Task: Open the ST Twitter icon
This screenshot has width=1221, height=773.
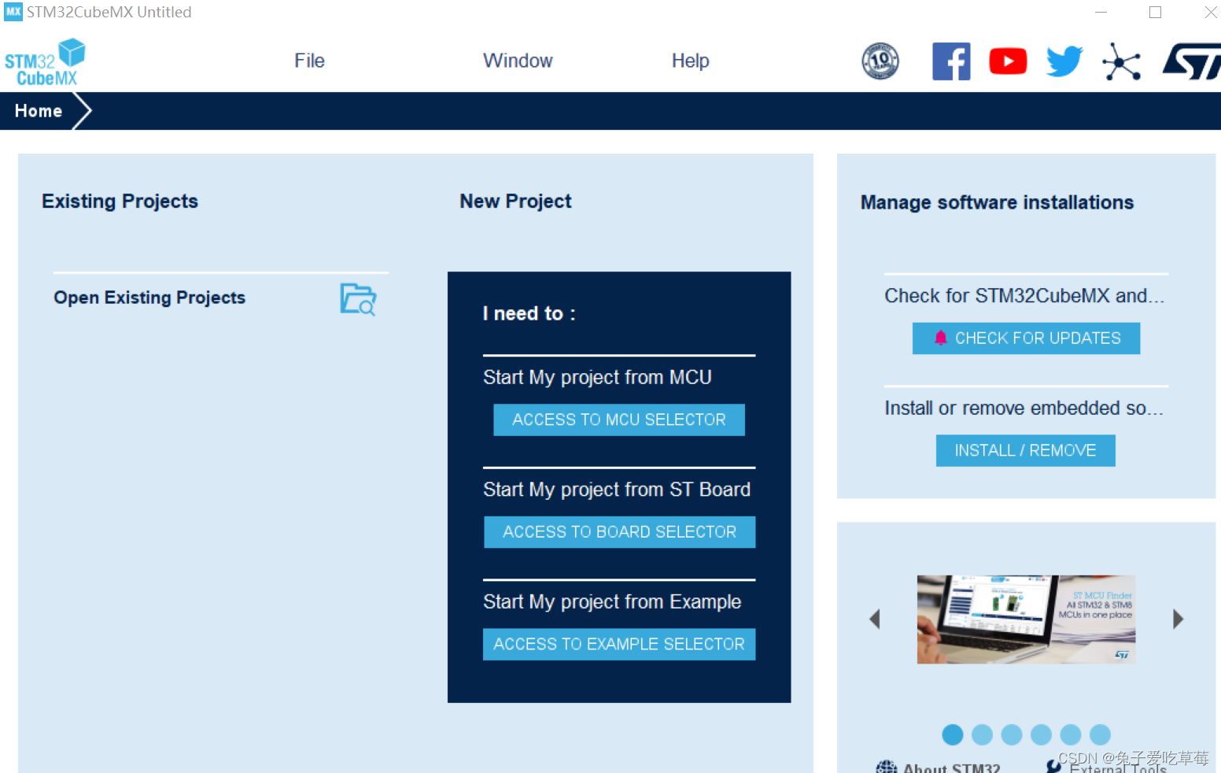Action: tap(1064, 61)
